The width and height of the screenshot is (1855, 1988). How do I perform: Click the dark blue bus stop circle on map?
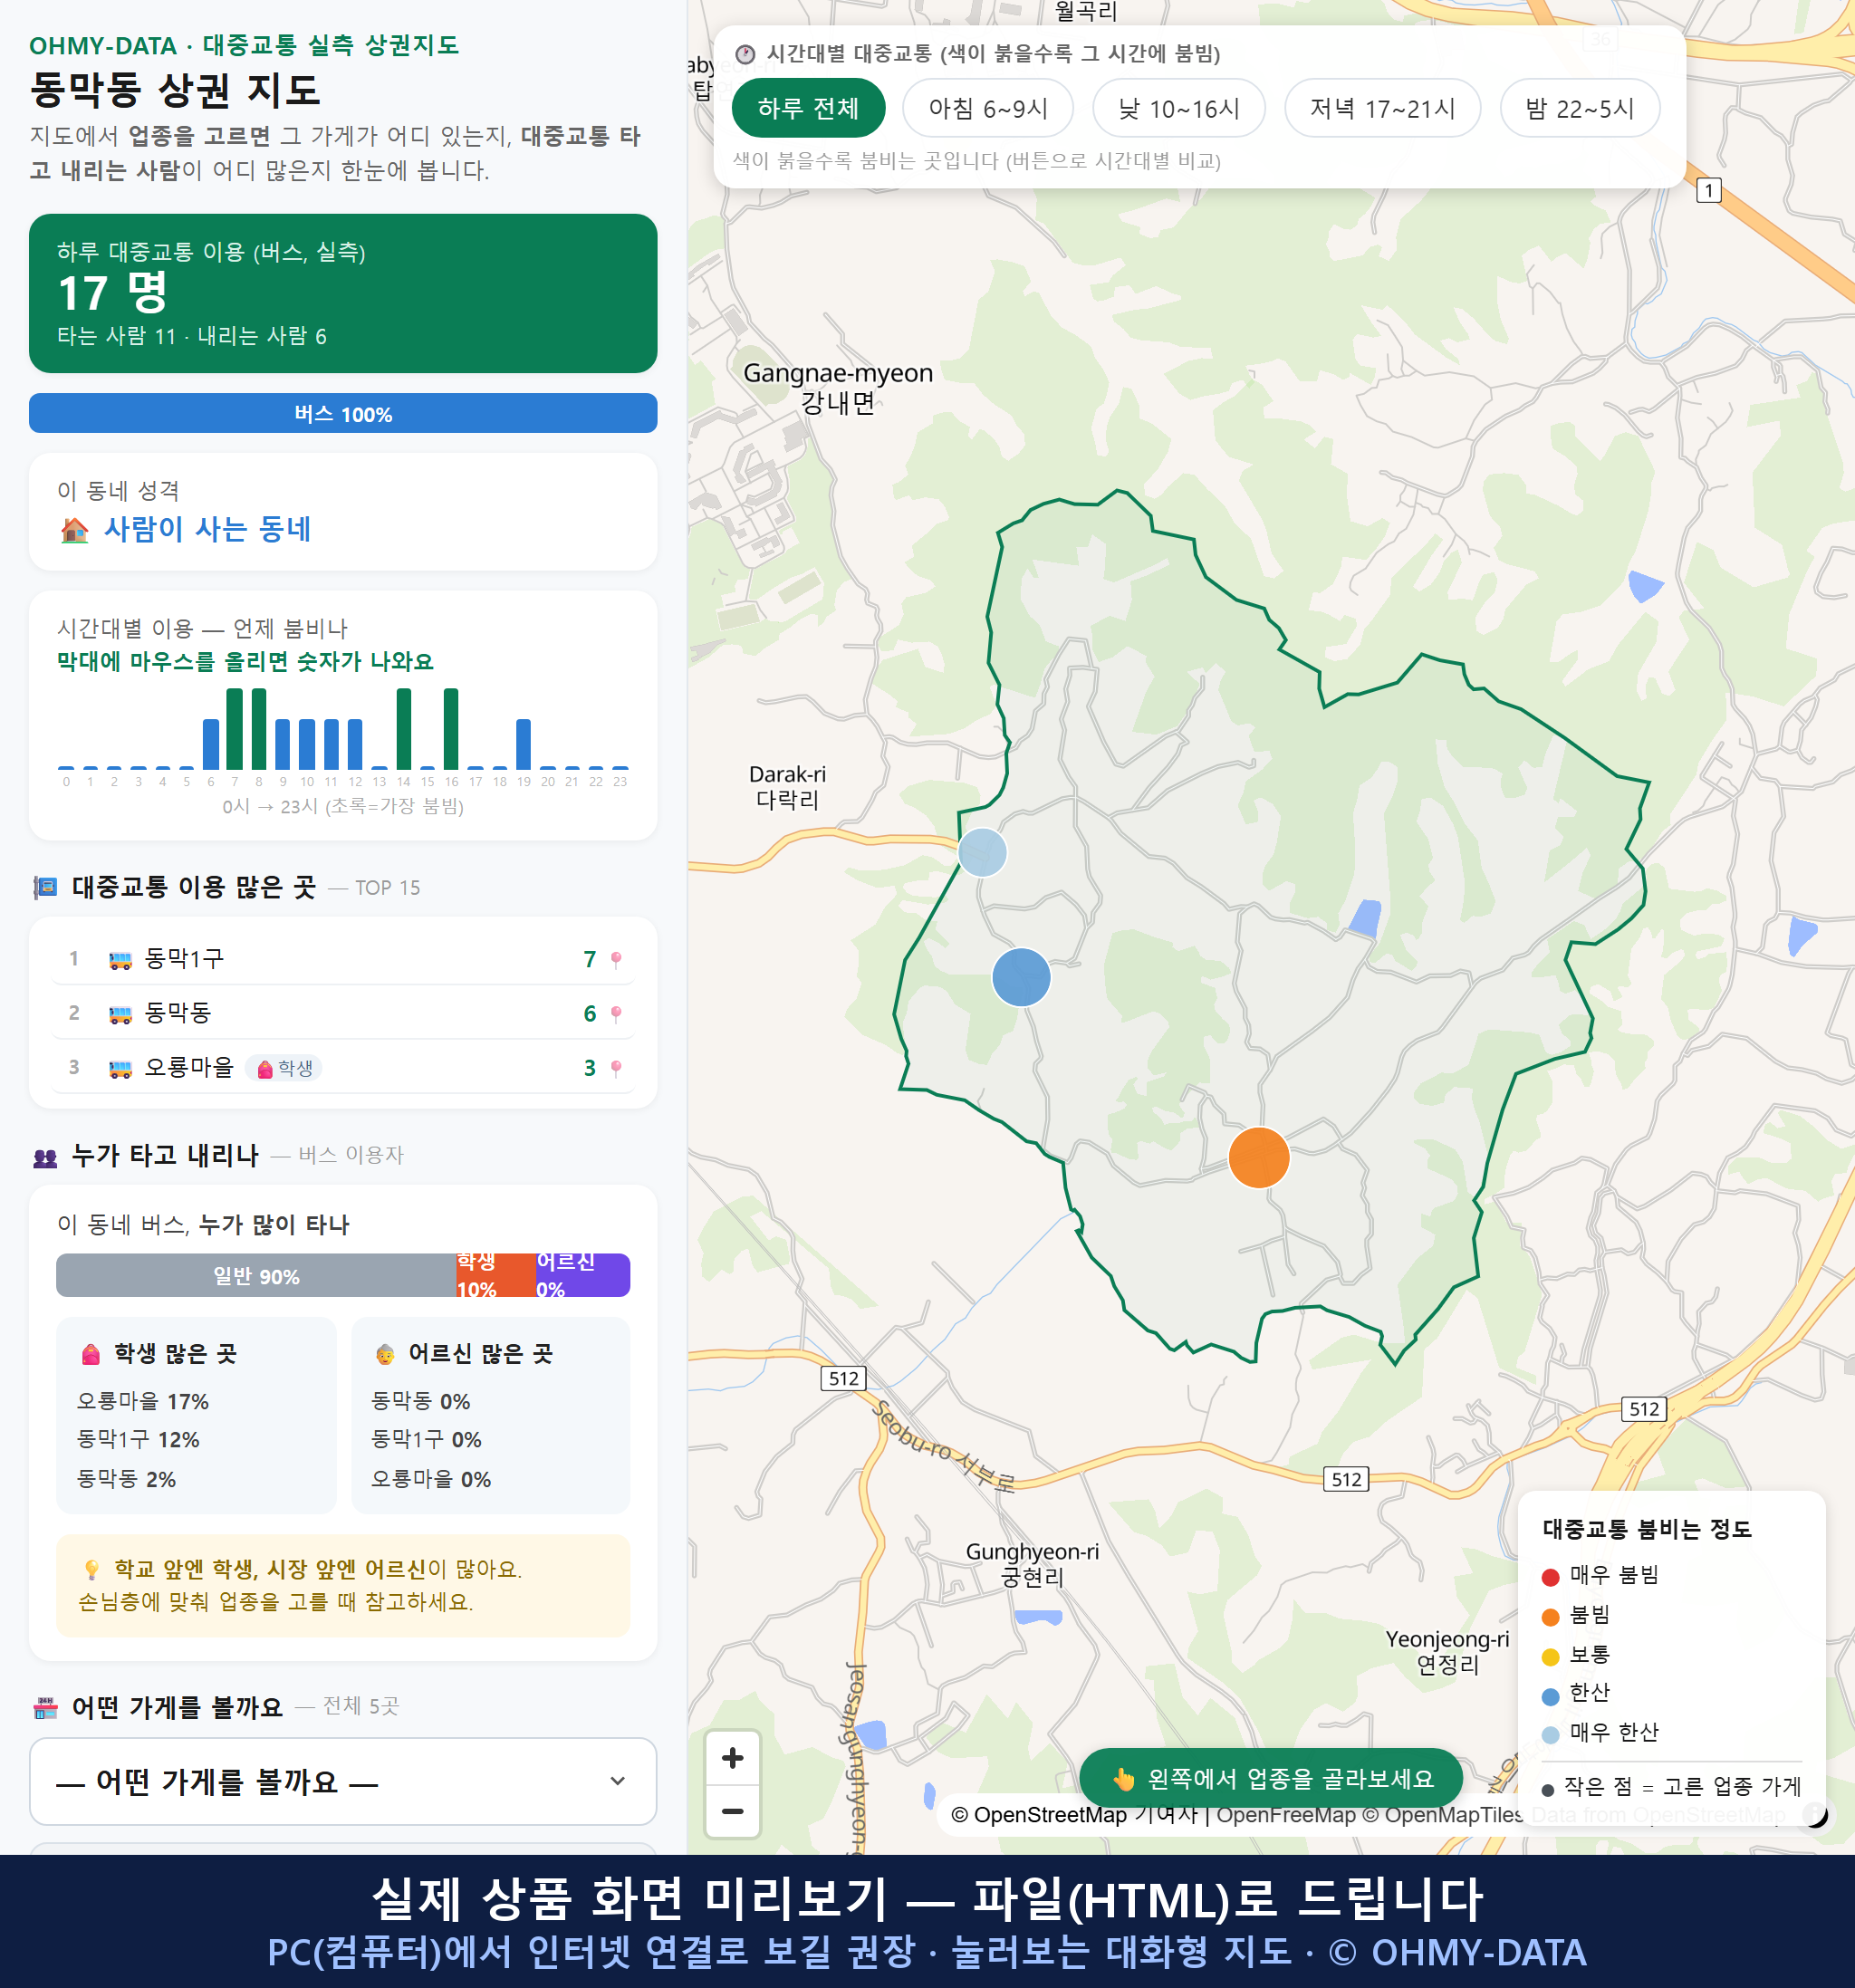pyautogui.click(x=1021, y=977)
